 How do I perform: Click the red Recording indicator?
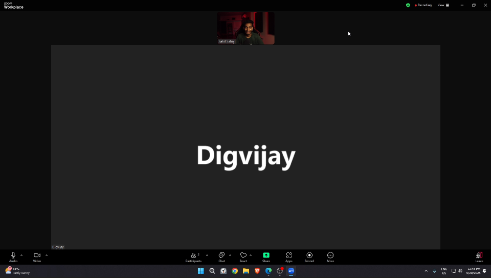click(x=423, y=5)
